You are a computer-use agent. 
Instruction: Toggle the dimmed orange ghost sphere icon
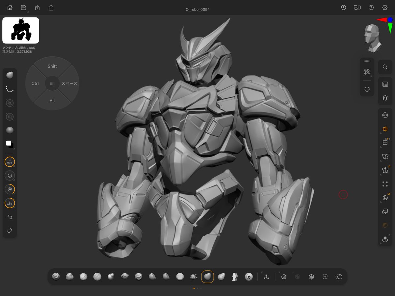tap(385, 225)
